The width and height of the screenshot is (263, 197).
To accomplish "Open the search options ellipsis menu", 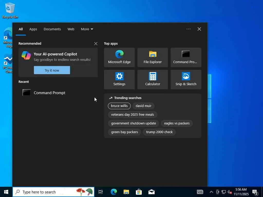I will (189, 29).
